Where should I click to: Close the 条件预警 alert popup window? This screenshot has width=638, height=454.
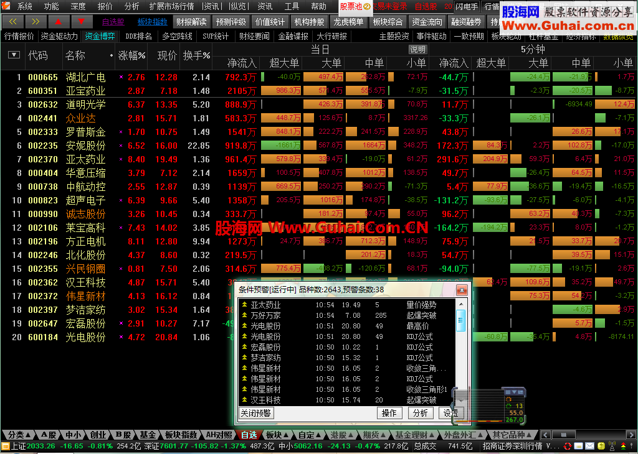tap(462, 290)
